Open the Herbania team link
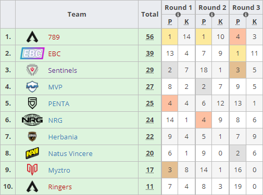 [63, 137]
